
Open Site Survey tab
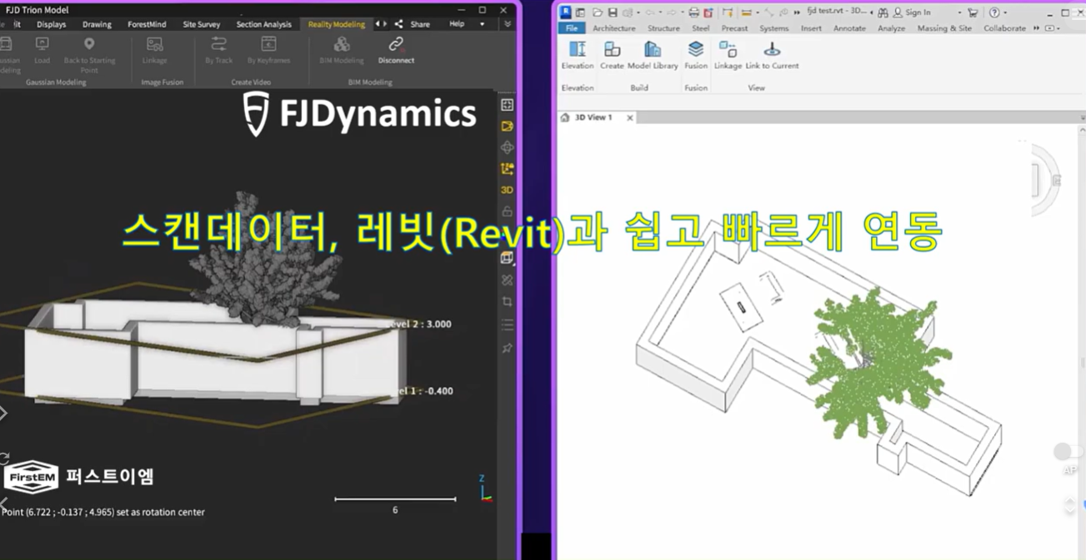pyautogui.click(x=202, y=24)
